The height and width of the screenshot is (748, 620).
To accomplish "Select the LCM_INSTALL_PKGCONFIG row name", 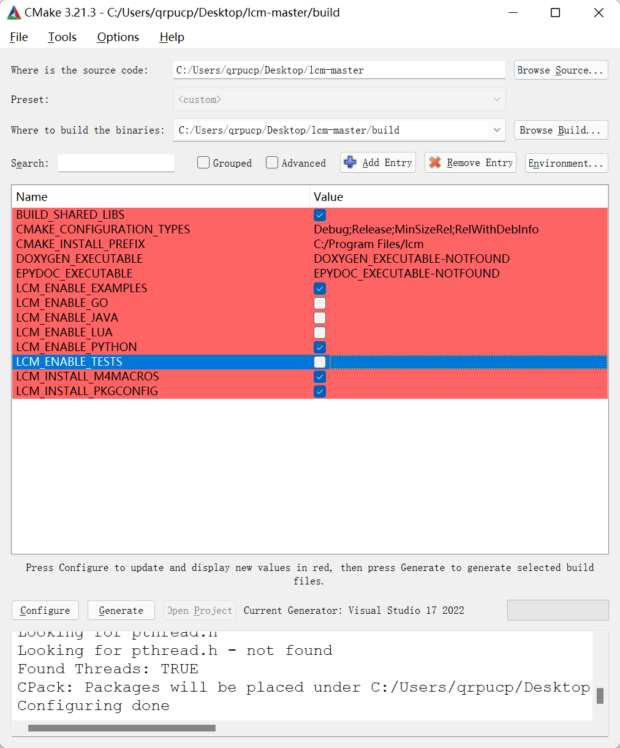I will [x=87, y=391].
